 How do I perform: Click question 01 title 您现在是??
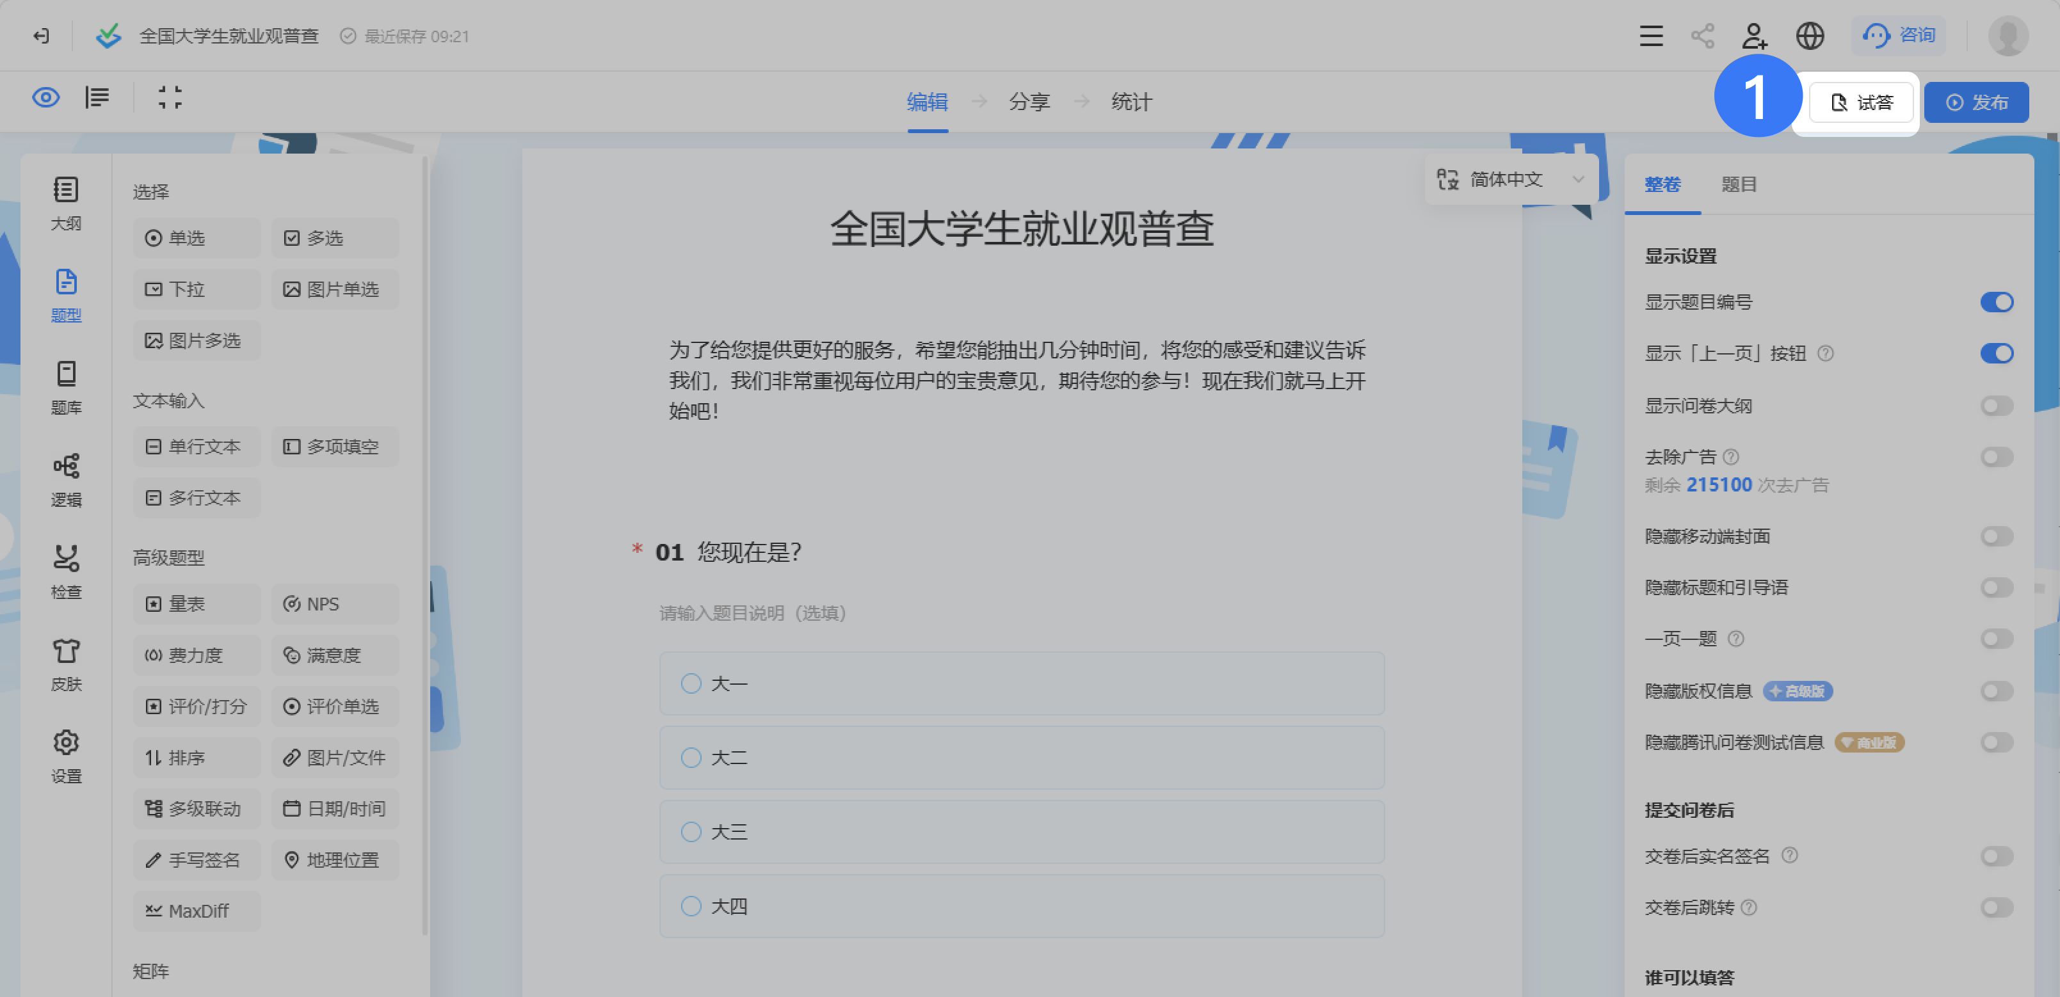[x=750, y=552]
